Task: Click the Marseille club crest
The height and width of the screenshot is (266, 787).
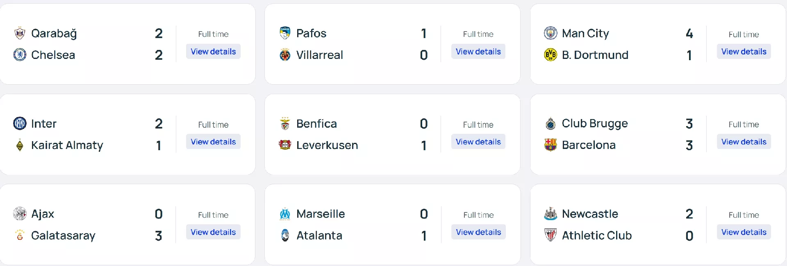Action: tap(285, 214)
